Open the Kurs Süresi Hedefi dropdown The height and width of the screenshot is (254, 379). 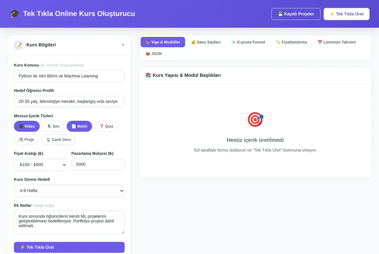click(69, 191)
